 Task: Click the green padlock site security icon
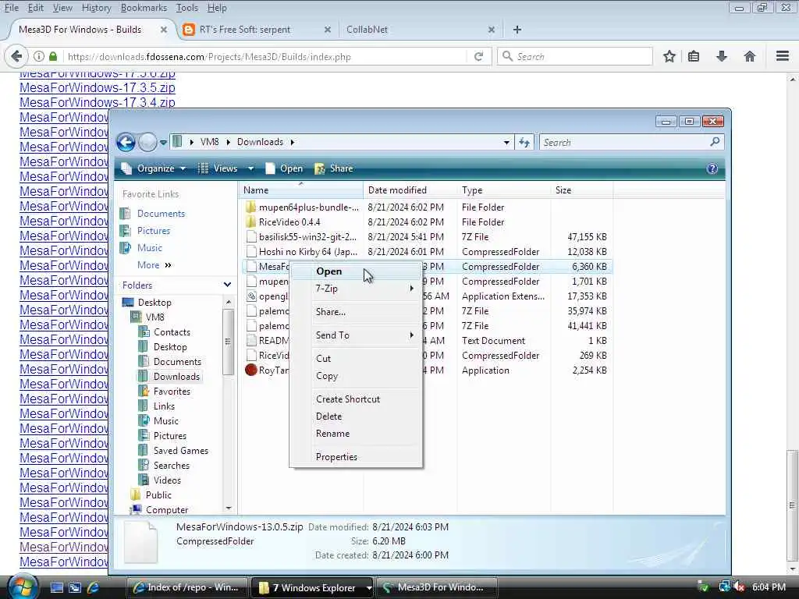pyautogui.click(x=53, y=56)
